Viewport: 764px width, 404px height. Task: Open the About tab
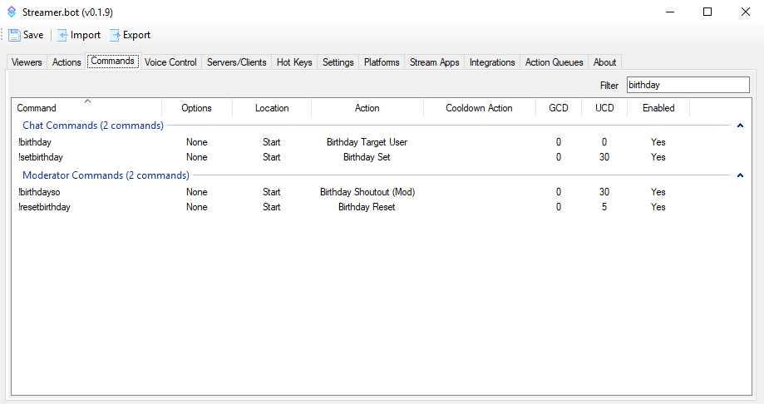point(604,62)
